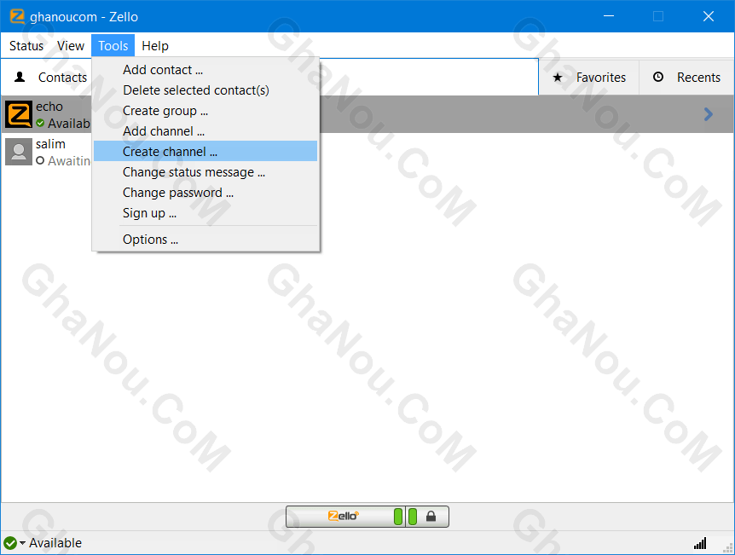The image size is (735, 555).
Task: Click the Zello app icon in title bar
Action: point(17,16)
